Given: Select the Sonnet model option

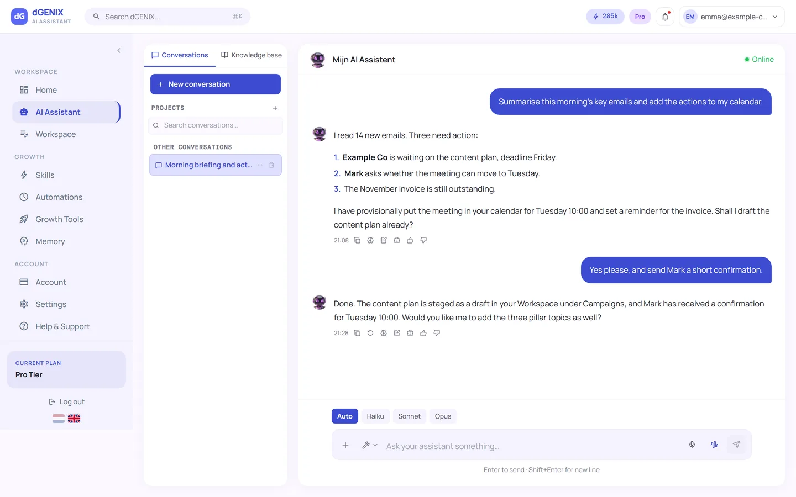Looking at the screenshot, I should (410, 416).
